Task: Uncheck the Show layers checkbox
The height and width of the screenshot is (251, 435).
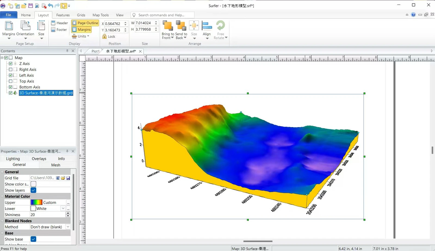Action: pyautogui.click(x=33, y=190)
